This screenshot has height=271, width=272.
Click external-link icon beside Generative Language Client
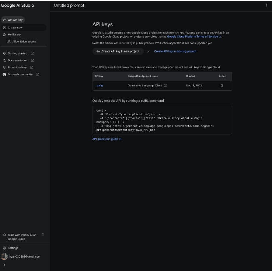pos(165,85)
